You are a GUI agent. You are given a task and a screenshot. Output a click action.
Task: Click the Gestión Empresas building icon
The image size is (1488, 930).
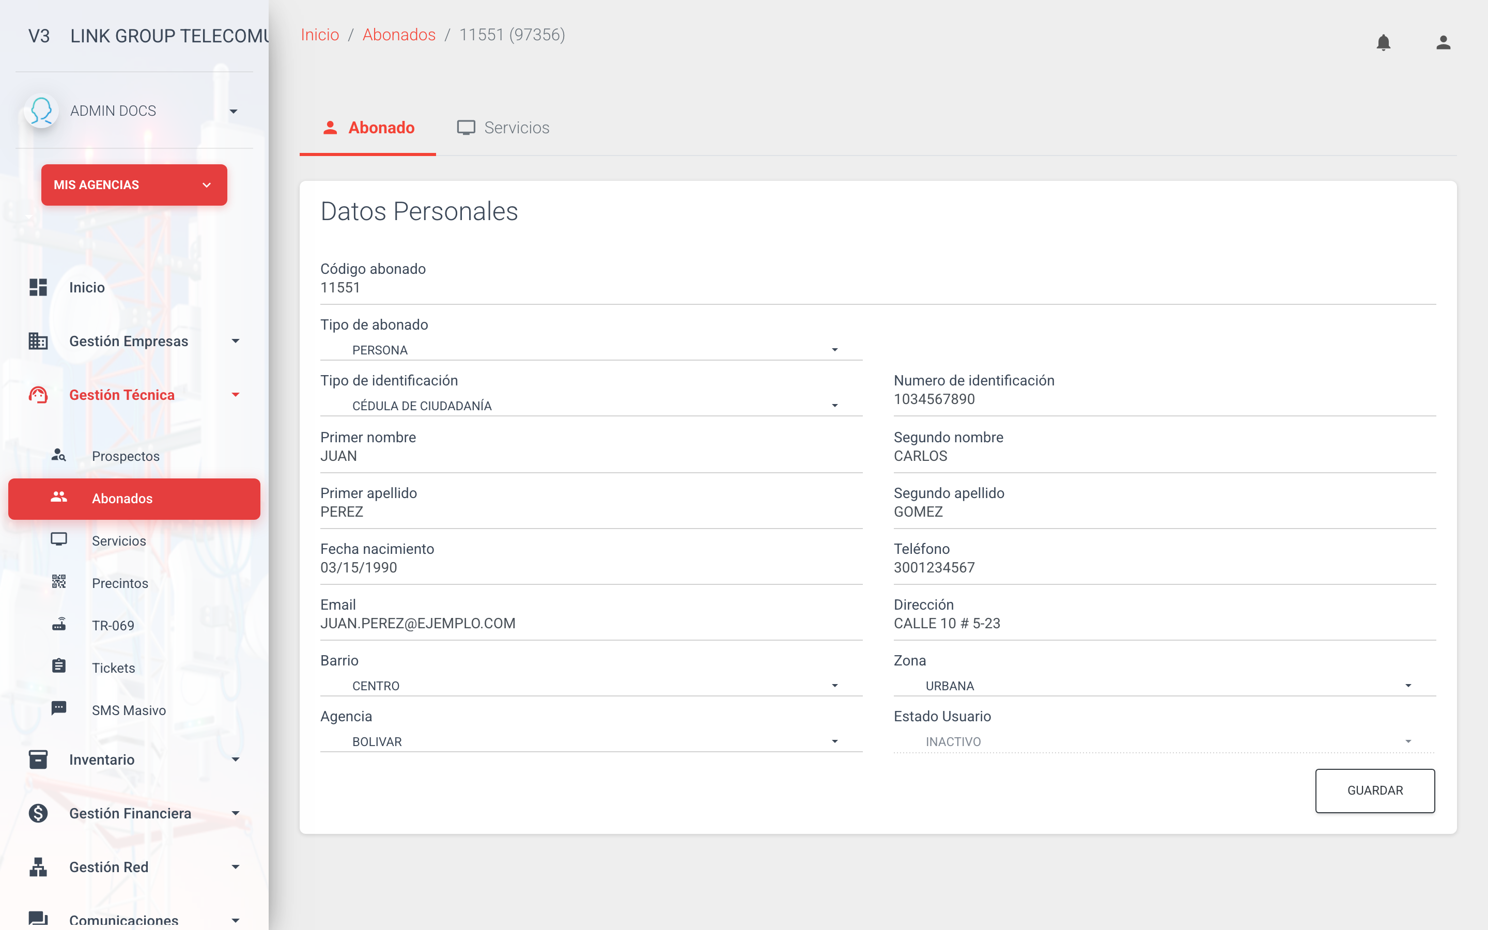point(38,341)
